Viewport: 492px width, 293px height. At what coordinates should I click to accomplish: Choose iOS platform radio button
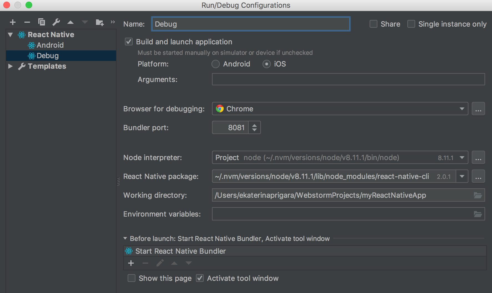267,64
